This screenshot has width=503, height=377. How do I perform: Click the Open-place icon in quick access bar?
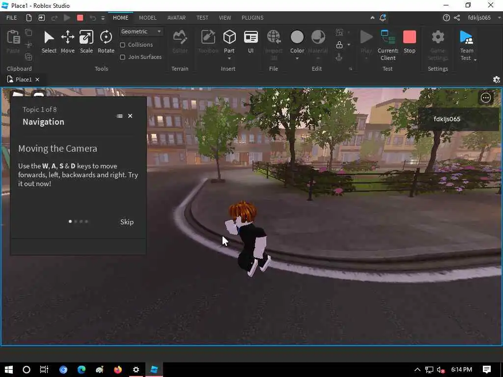pos(41,18)
